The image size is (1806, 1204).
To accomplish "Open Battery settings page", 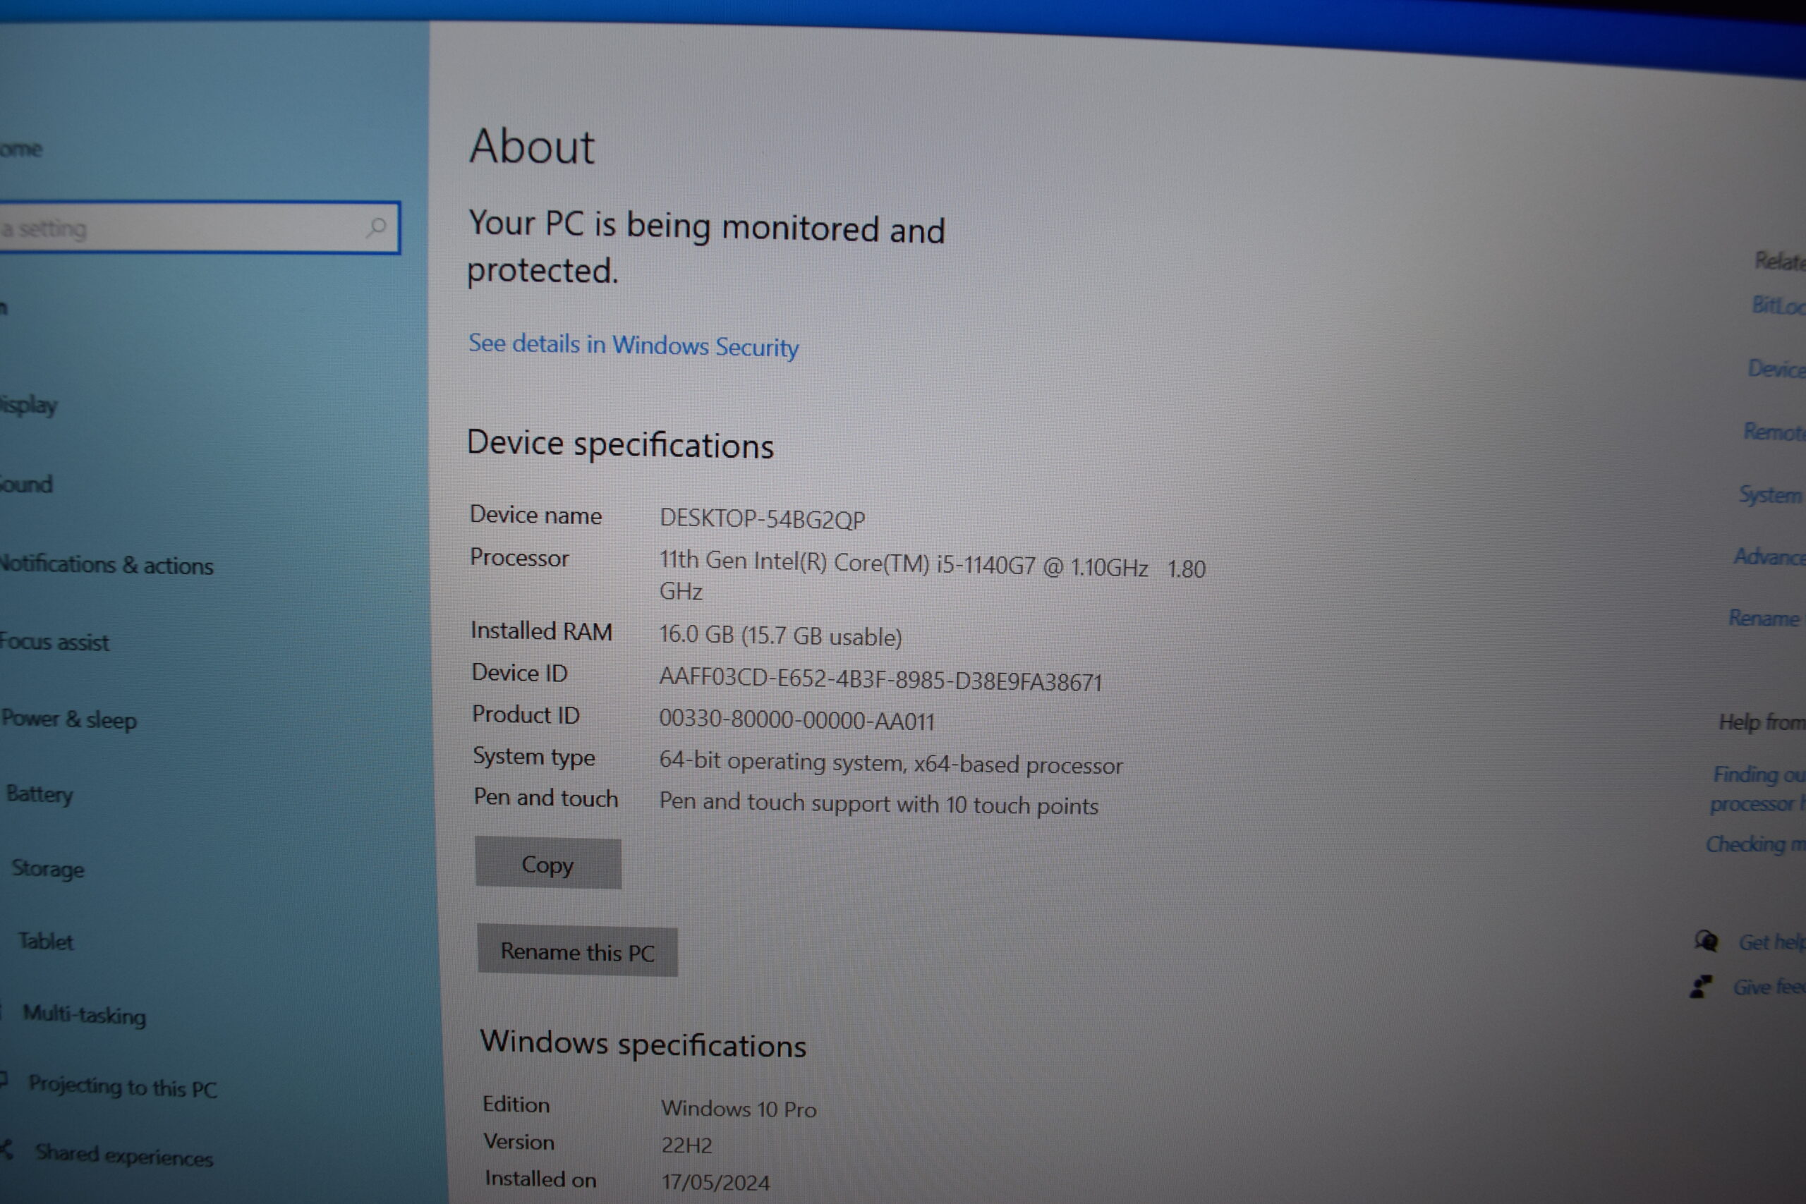I will [40, 794].
